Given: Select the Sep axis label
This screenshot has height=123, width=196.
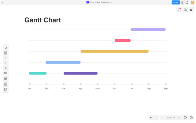Looking at the screenshot, I should click(166, 89).
